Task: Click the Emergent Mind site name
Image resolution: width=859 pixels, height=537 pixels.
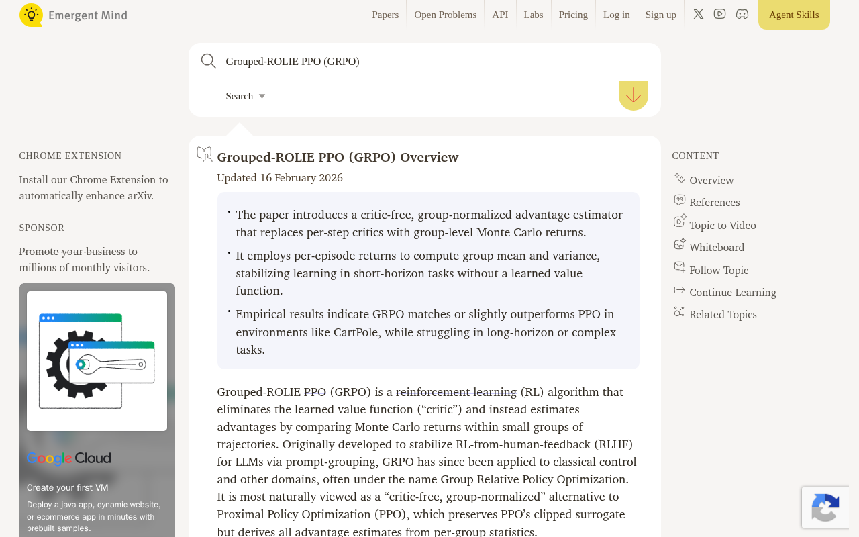Action: point(88,15)
